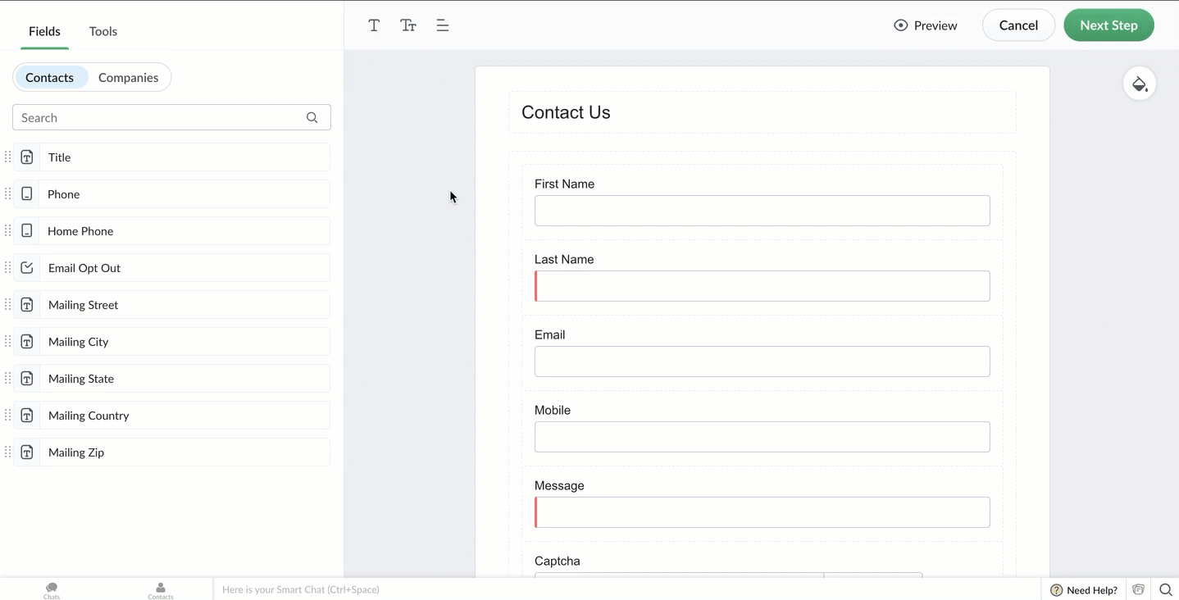
Task: Click the Message label in the form
Action: (x=559, y=485)
